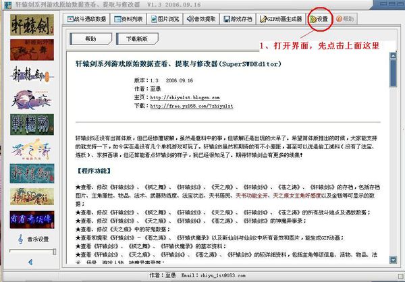Go to the 游戏存档 tab
Viewport: 405px width, 282px height.
[238, 19]
